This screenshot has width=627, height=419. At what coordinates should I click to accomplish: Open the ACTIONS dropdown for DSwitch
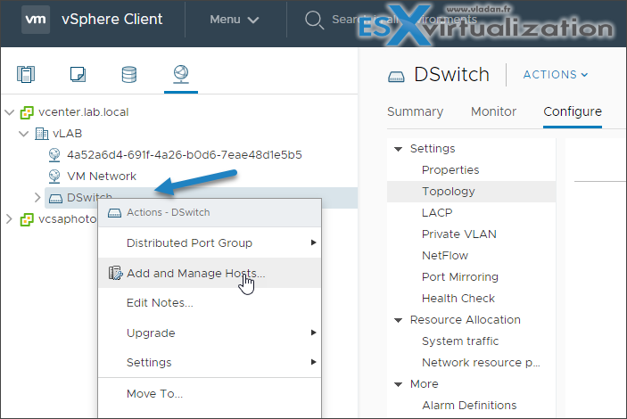(556, 74)
